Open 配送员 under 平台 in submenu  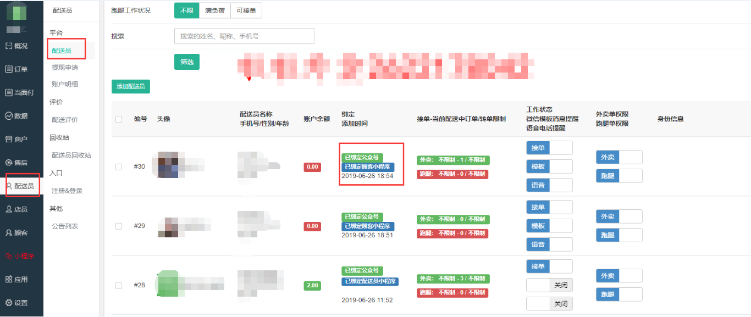62,51
